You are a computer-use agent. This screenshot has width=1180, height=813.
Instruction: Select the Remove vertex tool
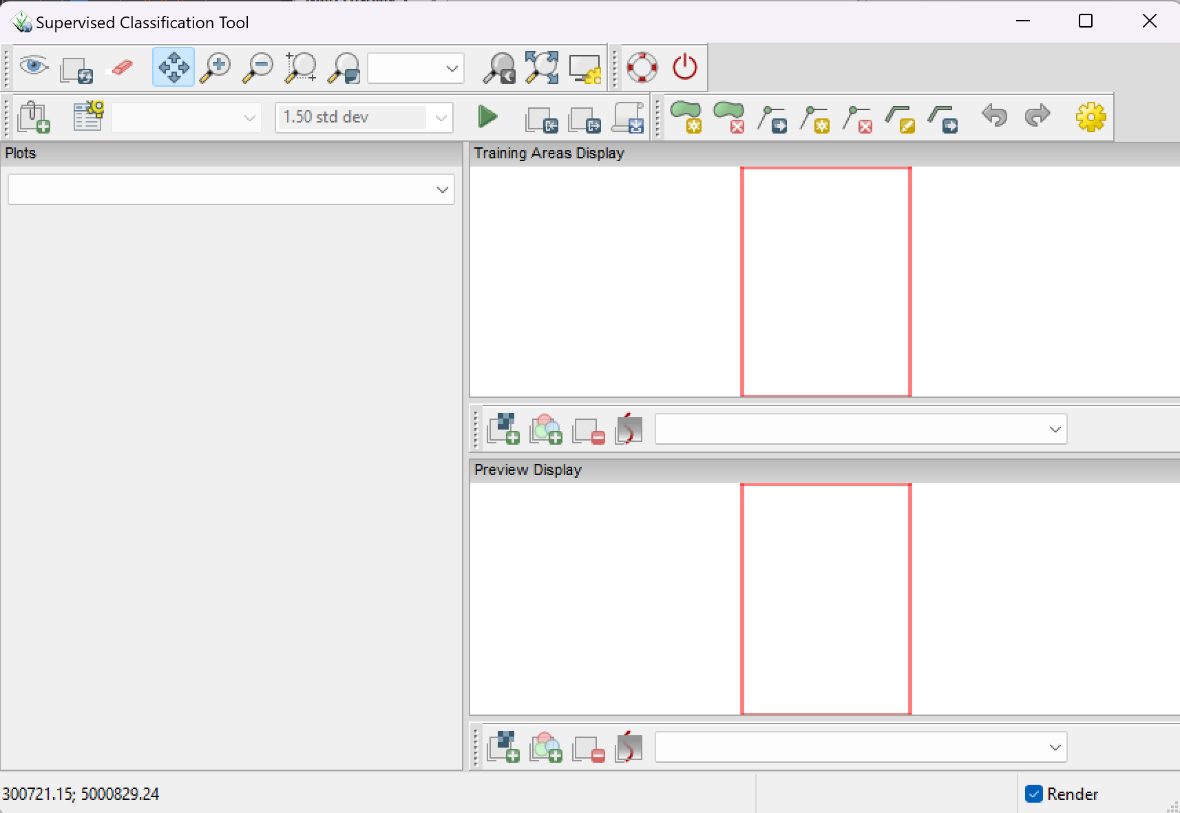857,118
